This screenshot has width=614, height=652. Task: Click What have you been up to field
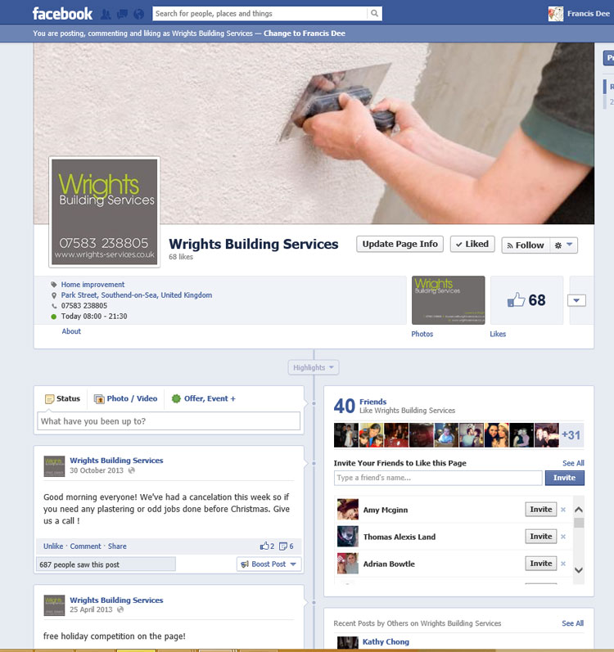(x=169, y=421)
